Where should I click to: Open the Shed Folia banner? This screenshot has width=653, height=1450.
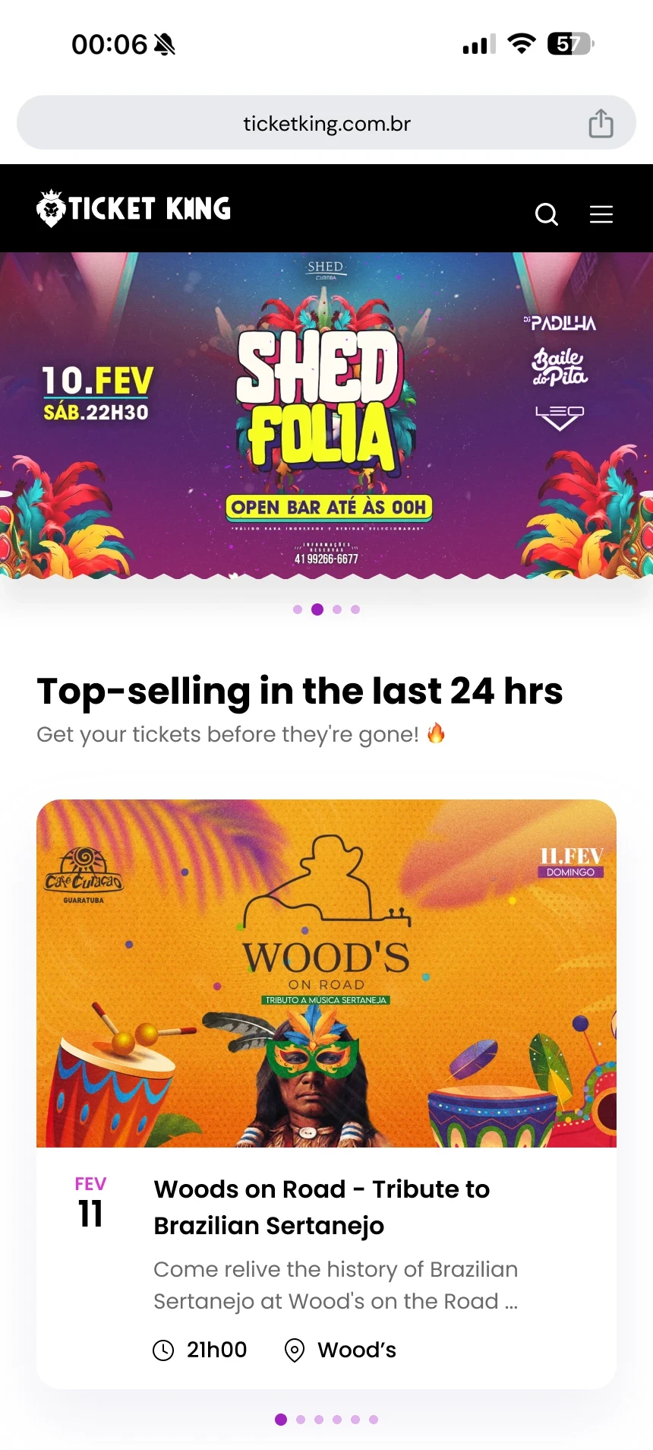tap(326, 416)
